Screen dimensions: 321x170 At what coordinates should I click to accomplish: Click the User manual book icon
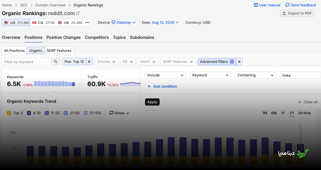256,5
